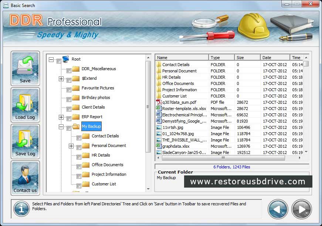
Task: Sort file list by Time column
Action: pos(297,58)
